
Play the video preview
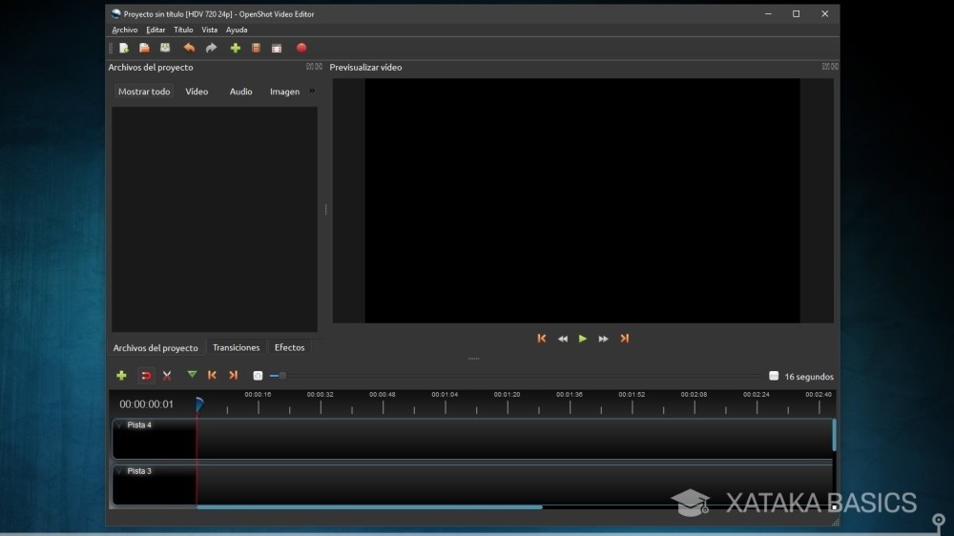[x=583, y=339]
